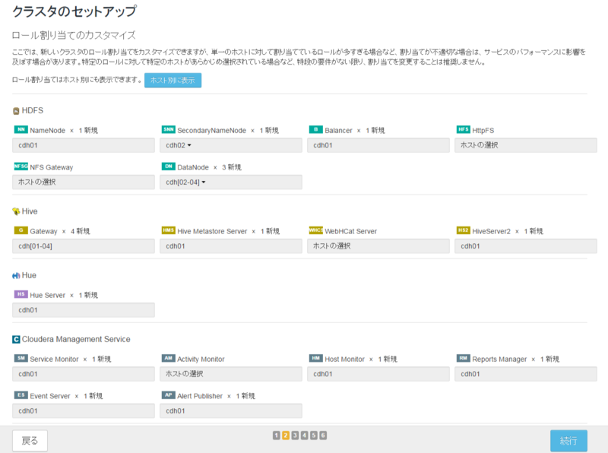Click the Hive service bee icon
The width and height of the screenshot is (608, 453).
point(16,211)
